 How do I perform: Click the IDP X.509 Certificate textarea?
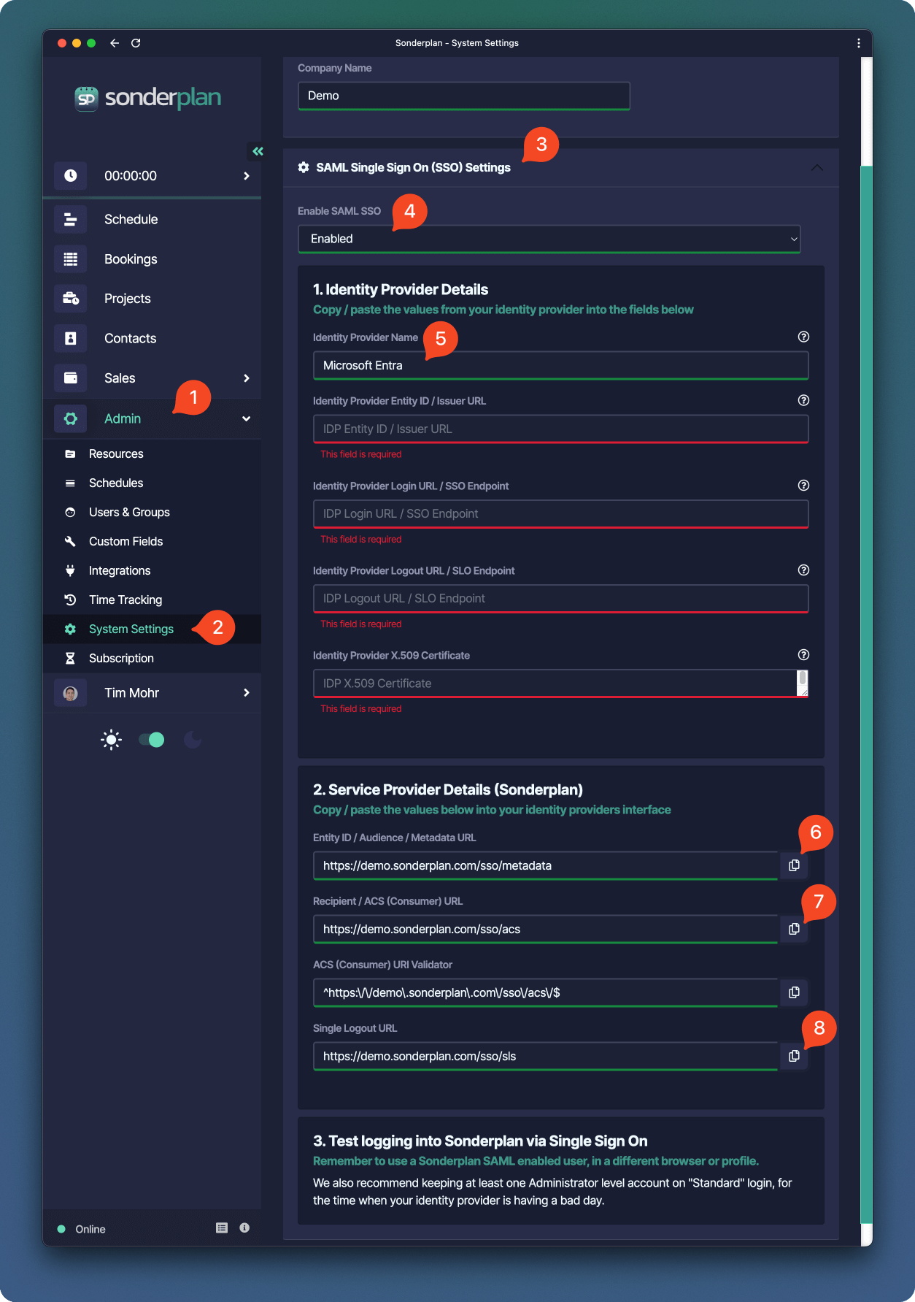tap(560, 683)
